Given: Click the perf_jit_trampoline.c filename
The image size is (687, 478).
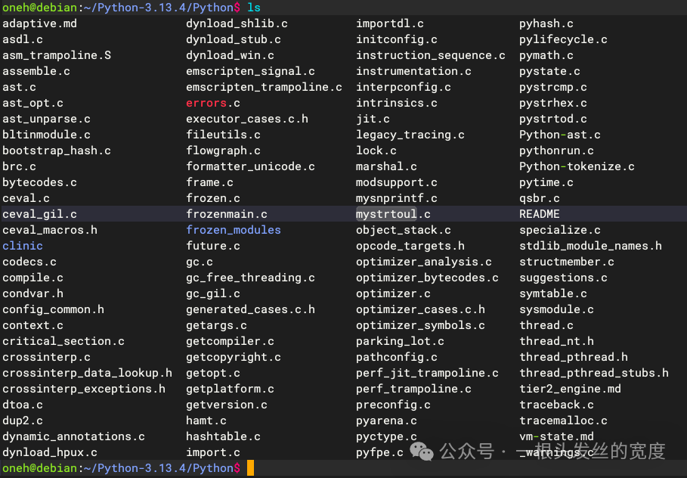Looking at the screenshot, I should (x=427, y=373).
